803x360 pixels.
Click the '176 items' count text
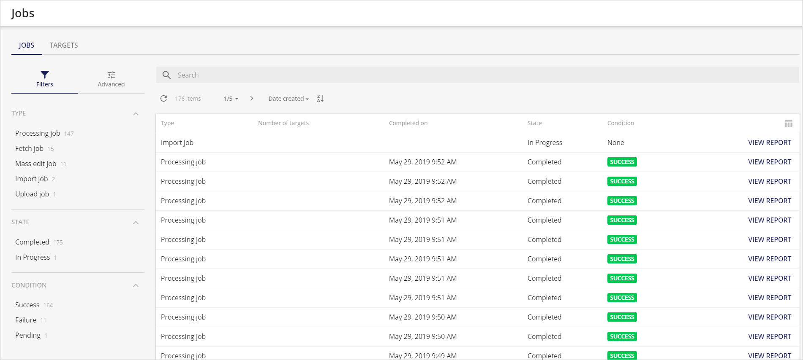188,99
